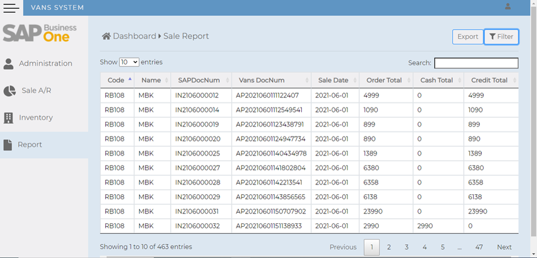Screen dimensions: 537x258
Task: Sort table by Vans DocNum column
Action: coord(271,80)
